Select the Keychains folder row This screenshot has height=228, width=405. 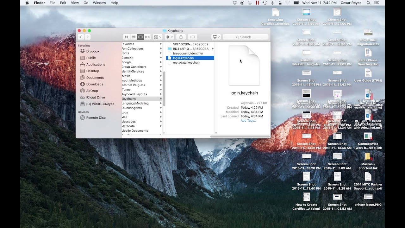(142, 99)
